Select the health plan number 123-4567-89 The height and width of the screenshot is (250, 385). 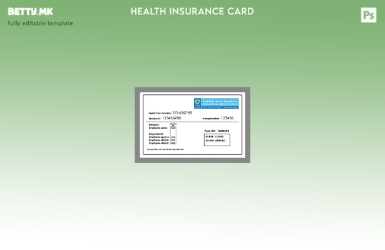[x=182, y=113]
